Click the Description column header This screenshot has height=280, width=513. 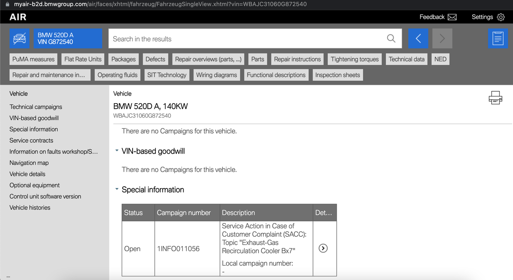tap(267, 213)
